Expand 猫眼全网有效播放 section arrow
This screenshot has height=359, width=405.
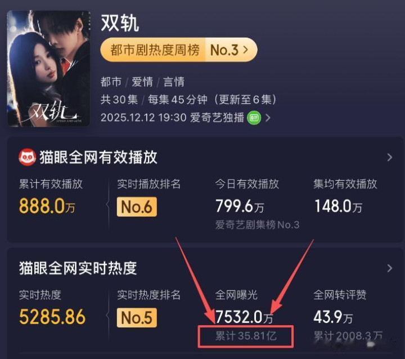pos(389,158)
